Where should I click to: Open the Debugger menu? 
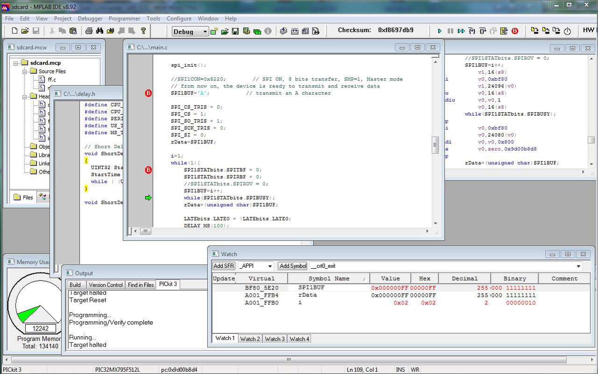90,19
